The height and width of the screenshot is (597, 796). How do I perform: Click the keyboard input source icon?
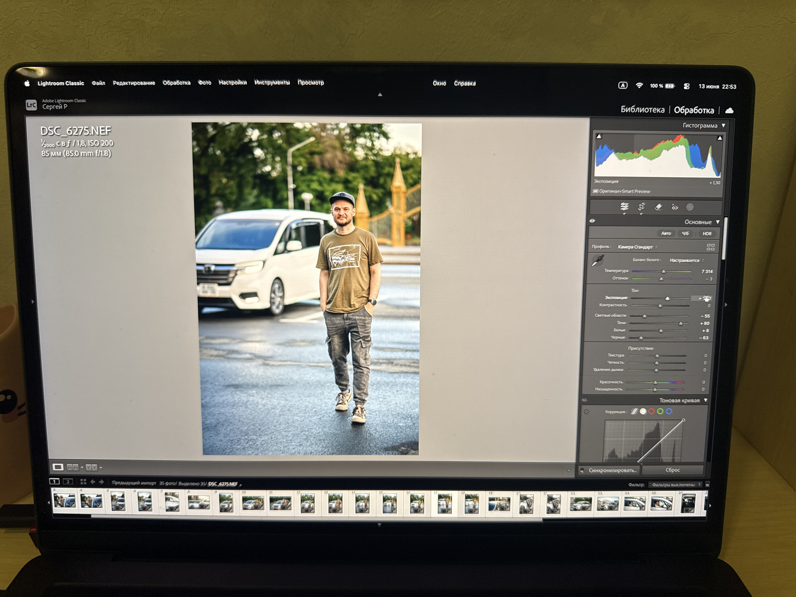623,85
